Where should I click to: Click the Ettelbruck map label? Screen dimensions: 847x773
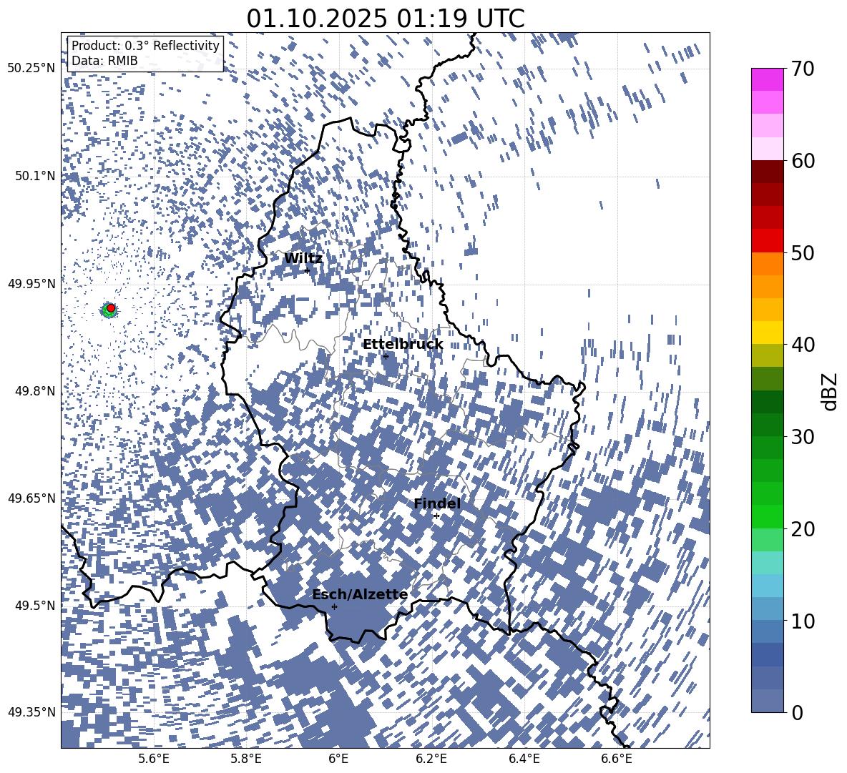coord(403,345)
